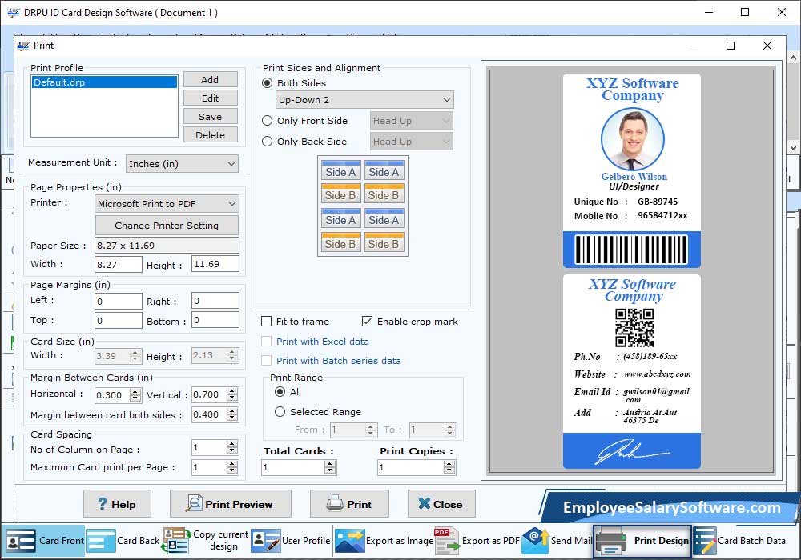Open Only Back Side Head Up dropdown
The height and width of the screenshot is (560, 801).
pyautogui.click(x=411, y=142)
